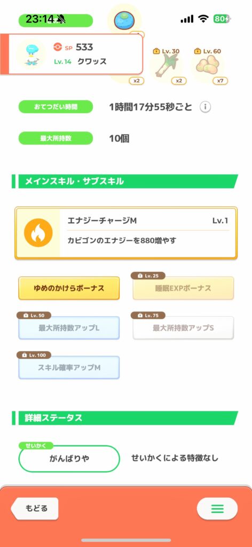This screenshot has height=547, width=252.
Task: Tap the Wi-Fi status icon
Action: pos(203,19)
